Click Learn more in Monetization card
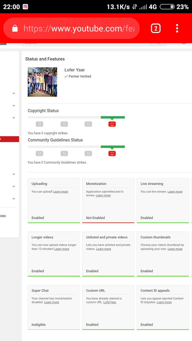192x341 pixels. point(103,196)
